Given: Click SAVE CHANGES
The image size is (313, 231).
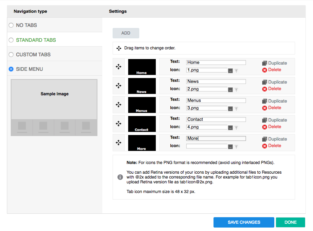Looking at the screenshot, I should [x=244, y=222].
